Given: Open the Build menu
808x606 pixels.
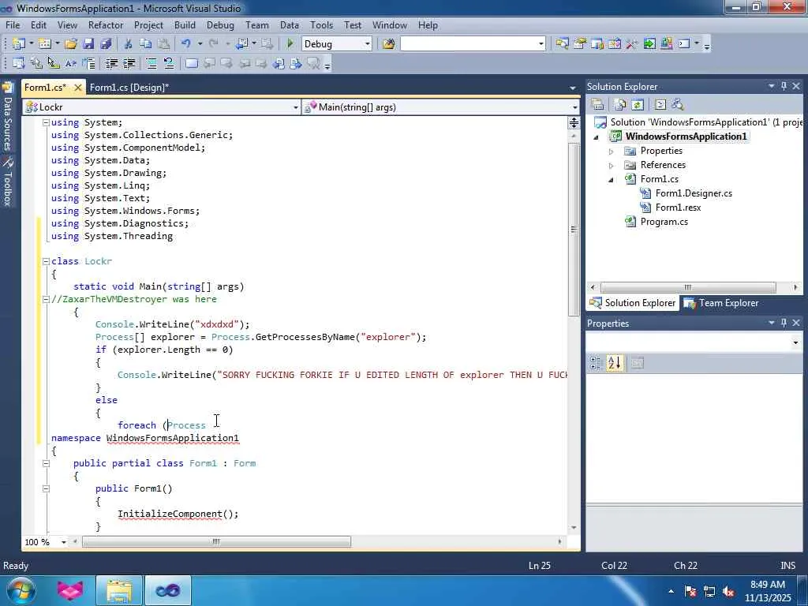Looking at the screenshot, I should tap(185, 24).
